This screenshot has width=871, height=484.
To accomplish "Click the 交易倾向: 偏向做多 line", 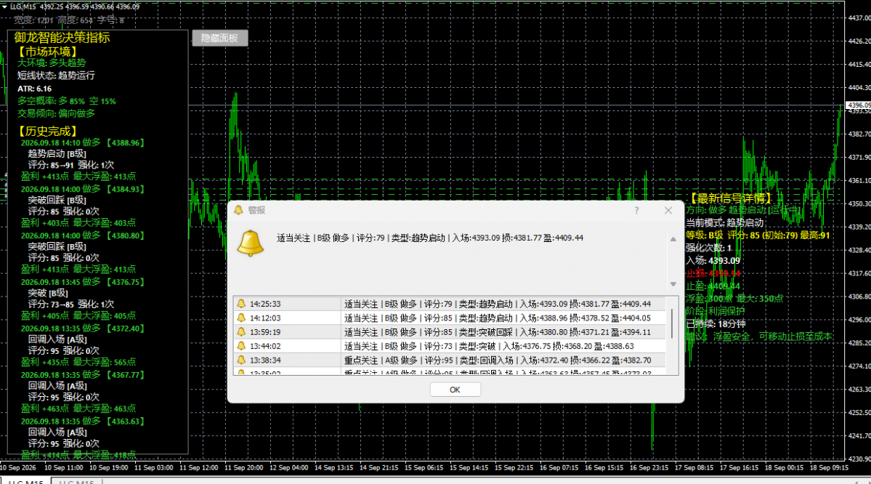I will [x=55, y=113].
